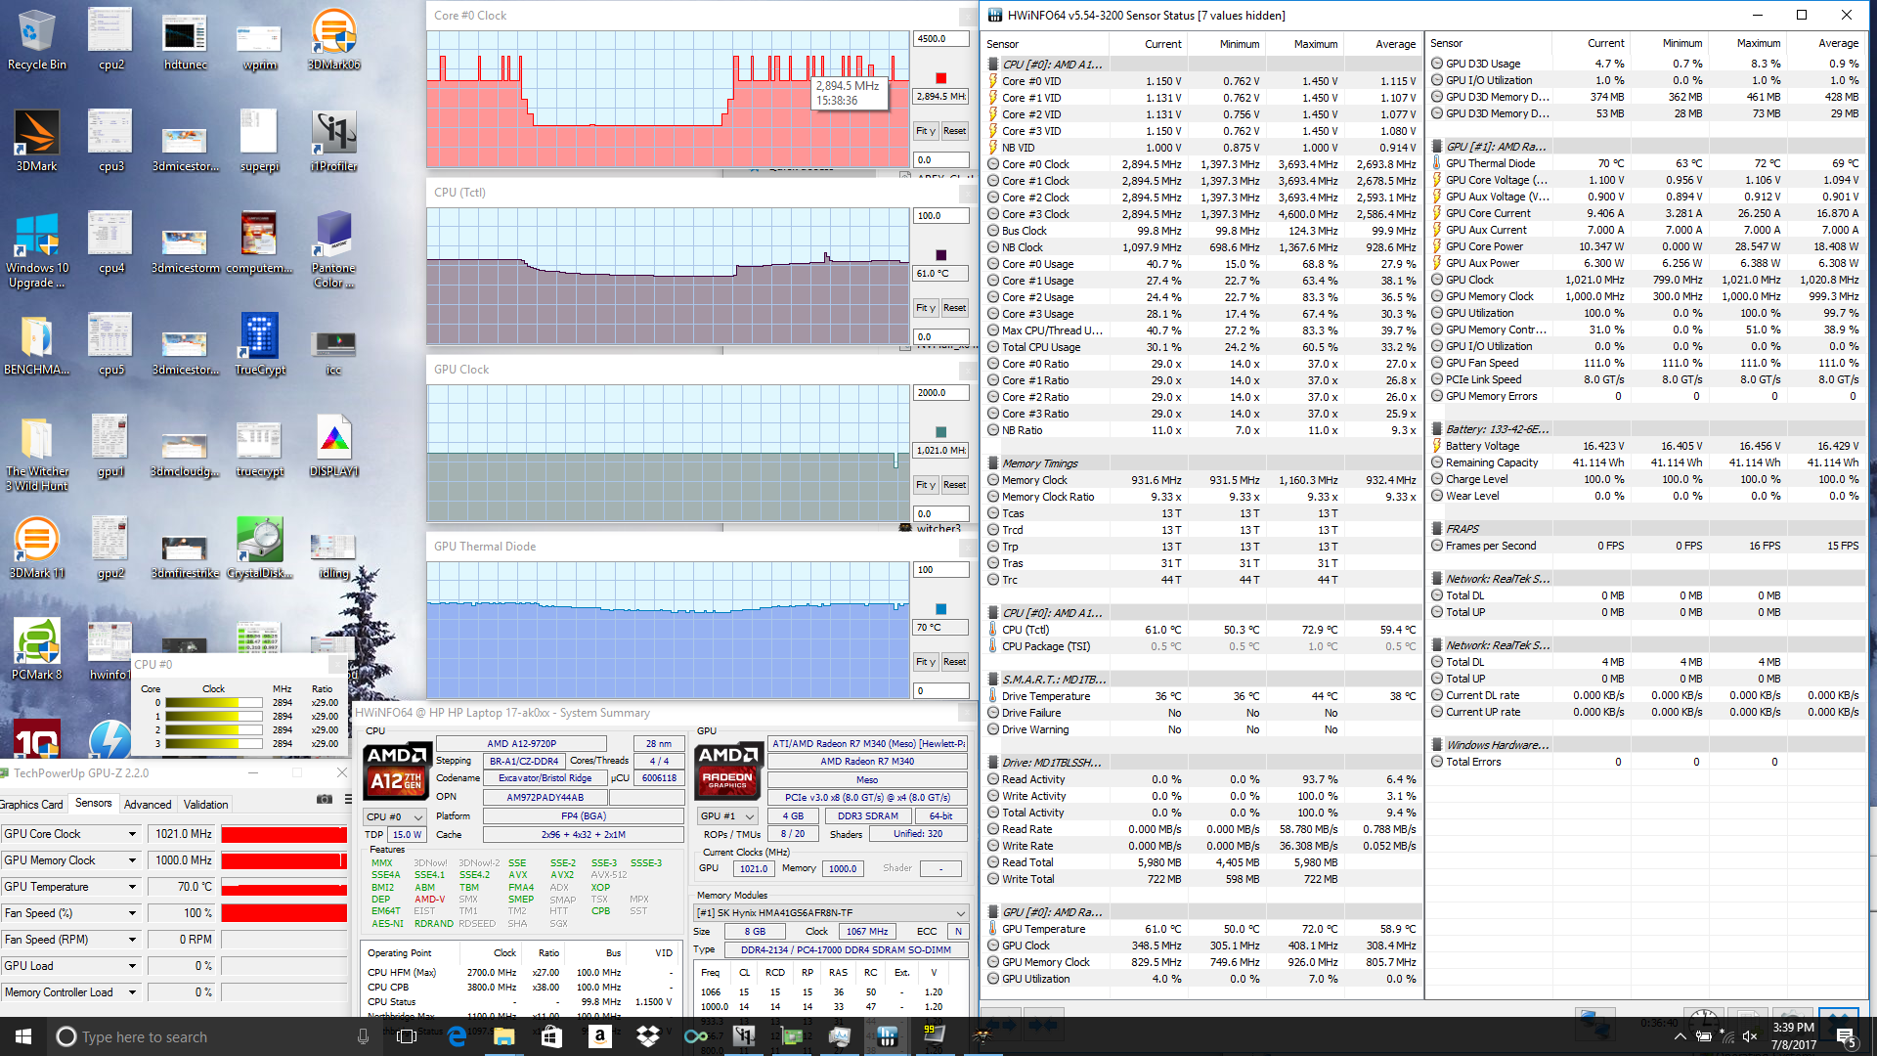Switch to GPU-Z Graphics Card tab

(31, 804)
